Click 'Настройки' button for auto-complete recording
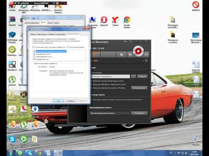The height and width of the screenshot is (156, 209). tap(139, 113)
